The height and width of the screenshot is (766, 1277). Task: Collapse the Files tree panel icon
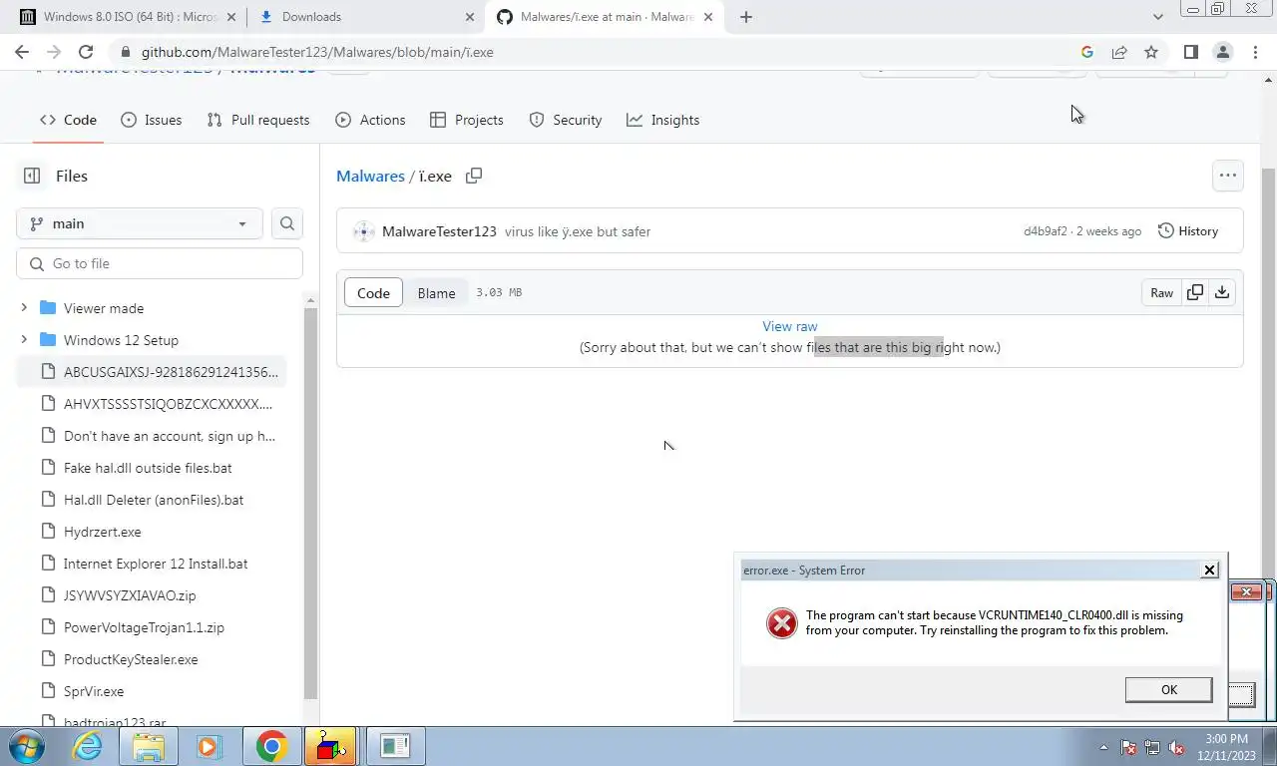(x=32, y=176)
